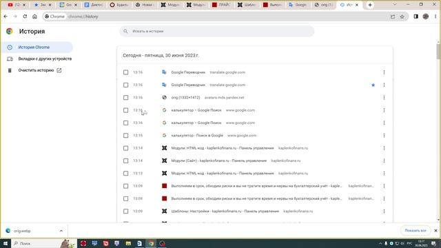The image size is (441, 248).
Task: Open orig.webp downloaded file
Action: [22, 231]
